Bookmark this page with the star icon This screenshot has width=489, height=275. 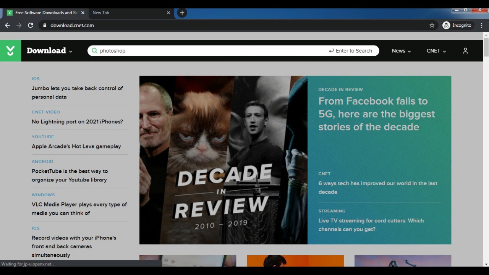[x=432, y=25]
